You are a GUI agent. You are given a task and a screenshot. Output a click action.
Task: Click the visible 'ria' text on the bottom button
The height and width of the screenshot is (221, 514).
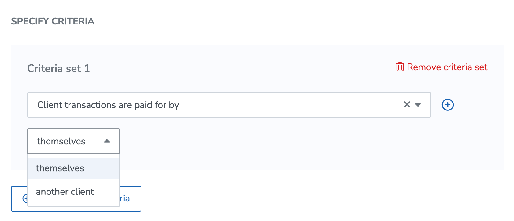pyautogui.click(x=125, y=199)
